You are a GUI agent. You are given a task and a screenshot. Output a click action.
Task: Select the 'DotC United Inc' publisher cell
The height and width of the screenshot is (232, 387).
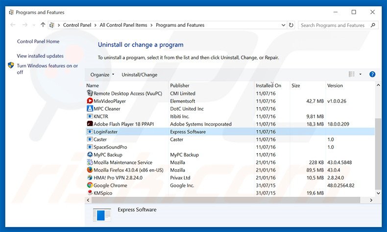tap(187, 109)
